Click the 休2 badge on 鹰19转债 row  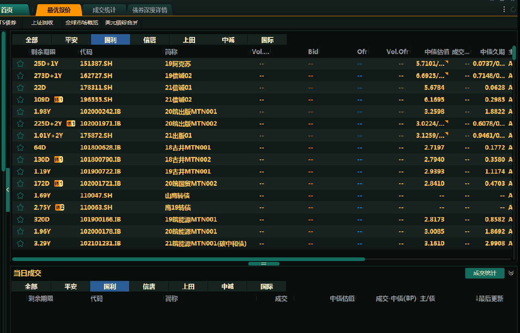click(60, 208)
